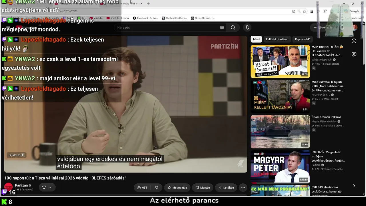
Task: Click the zoom magnifier icon in address bar
Action: pos(299,11)
